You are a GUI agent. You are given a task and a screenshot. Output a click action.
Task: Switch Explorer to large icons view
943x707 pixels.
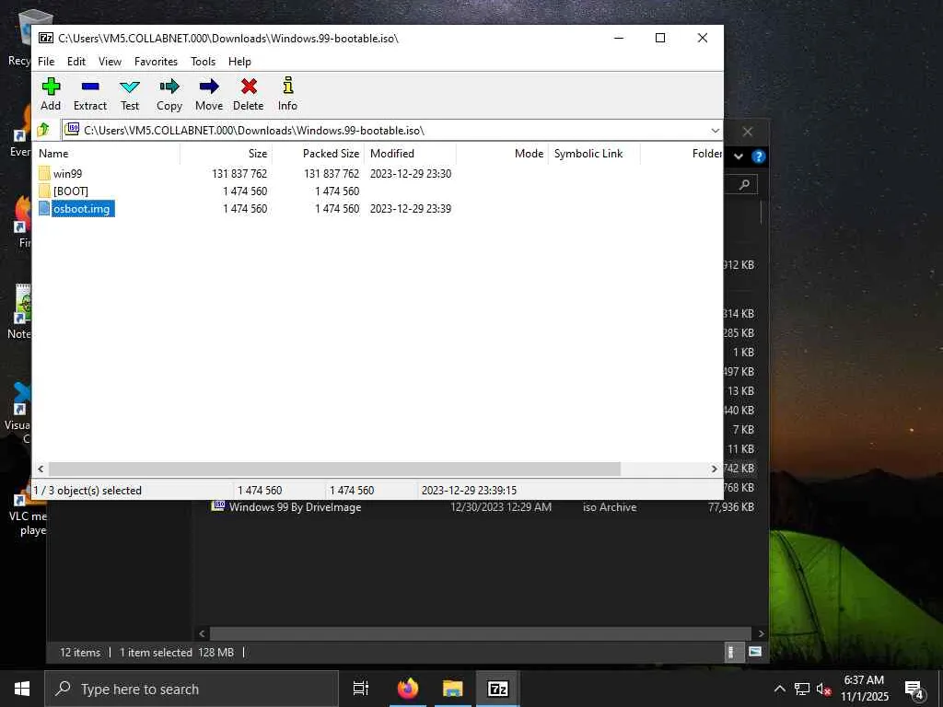(755, 652)
